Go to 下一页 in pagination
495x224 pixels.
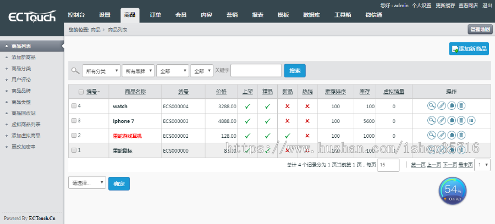coord(450,165)
